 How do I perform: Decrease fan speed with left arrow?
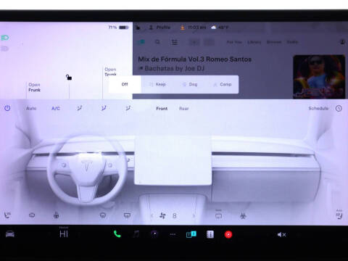(x=152, y=215)
